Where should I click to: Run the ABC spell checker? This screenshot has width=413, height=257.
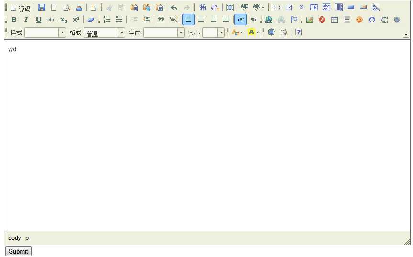(244, 7)
